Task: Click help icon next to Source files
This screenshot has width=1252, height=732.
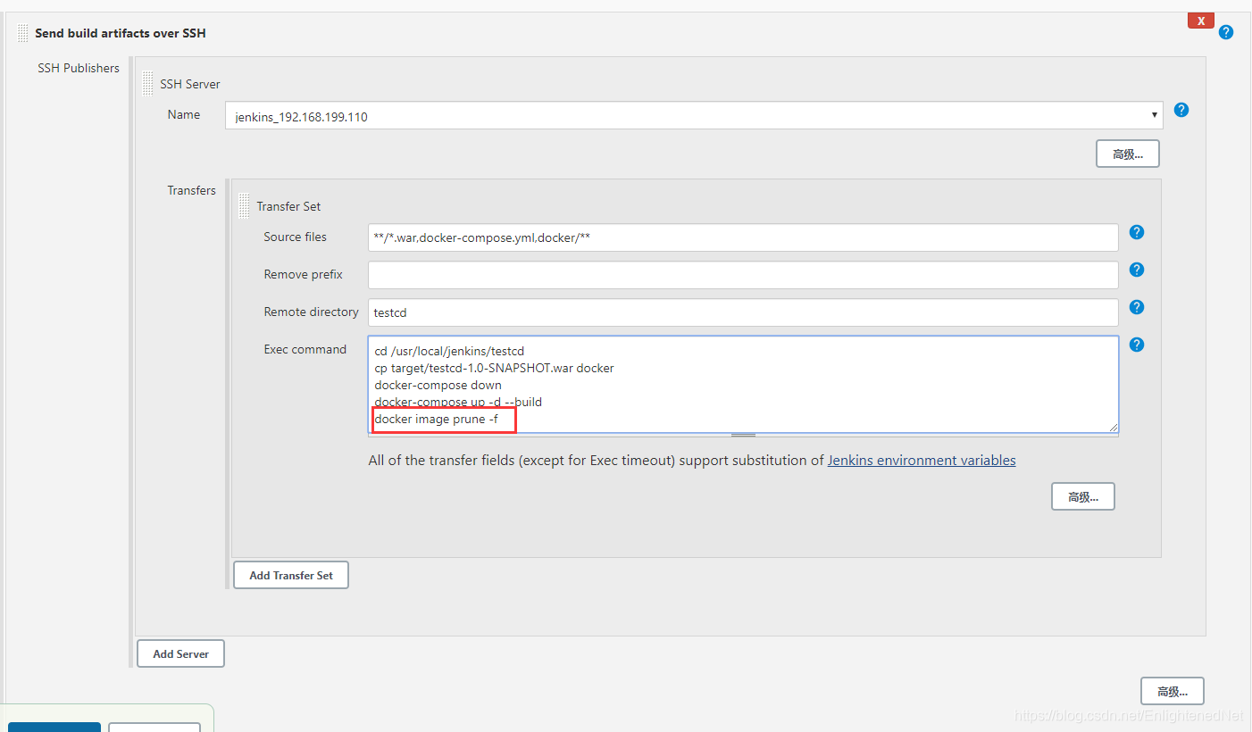Action: click(1137, 232)
